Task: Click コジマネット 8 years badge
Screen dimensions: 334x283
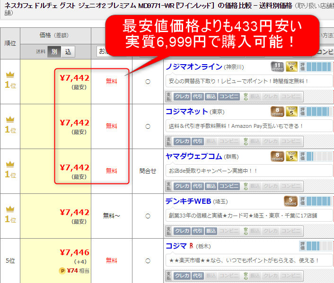Action: tap(277, 111)
